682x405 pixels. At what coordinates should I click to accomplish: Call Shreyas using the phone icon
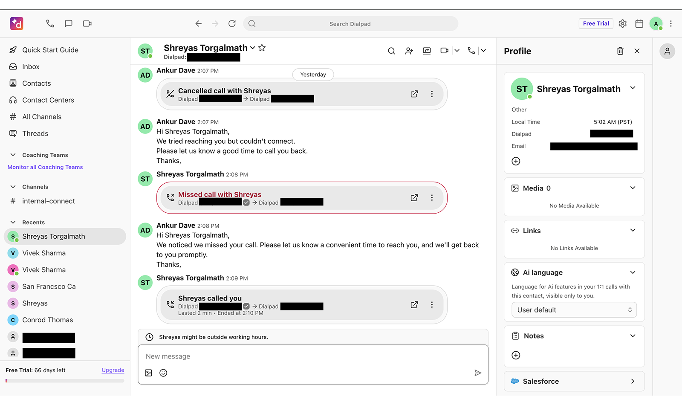[x=471, y=51]
